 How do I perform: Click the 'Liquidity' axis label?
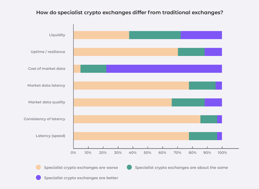57,35
